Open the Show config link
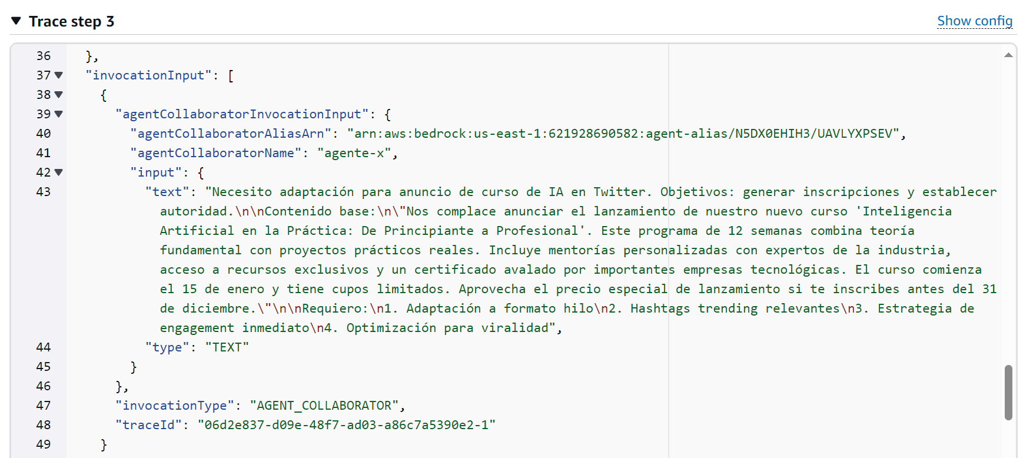 (x=974, y=21)
